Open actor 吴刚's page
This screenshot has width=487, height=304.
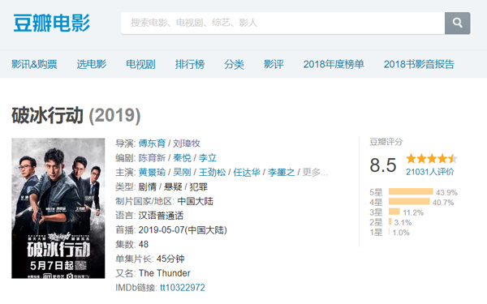(182, 172)
